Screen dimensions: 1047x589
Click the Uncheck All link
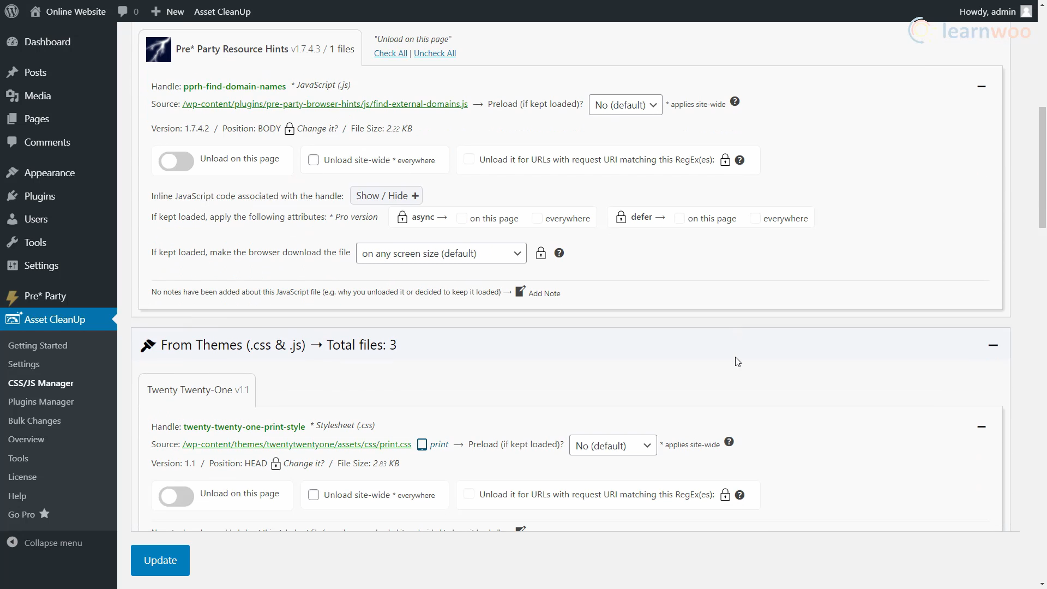point(435,53)
